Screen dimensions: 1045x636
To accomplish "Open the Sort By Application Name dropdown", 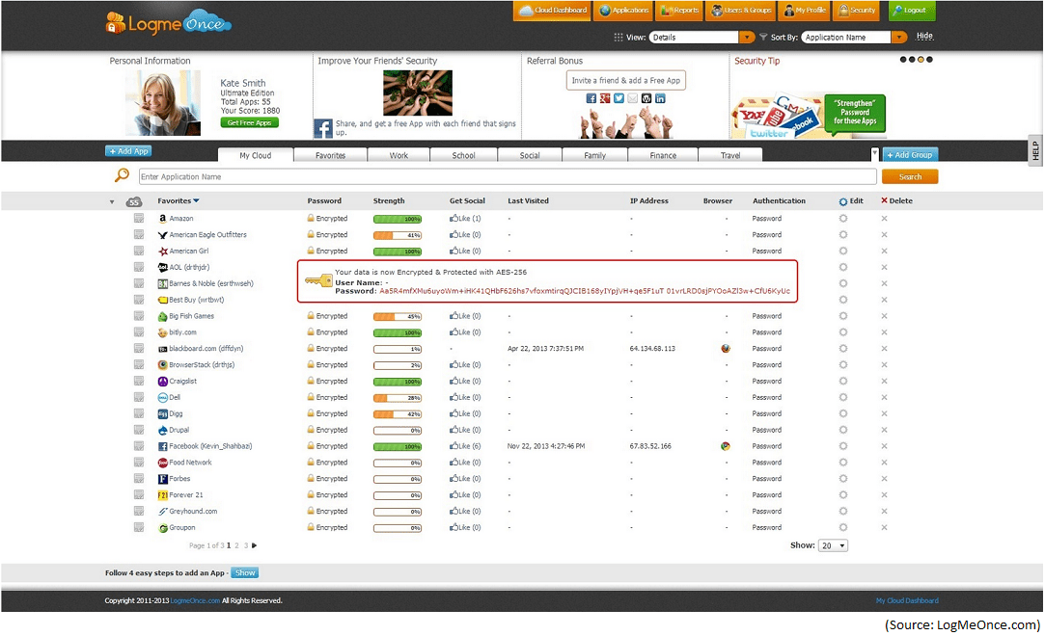I will coord(854,38).
